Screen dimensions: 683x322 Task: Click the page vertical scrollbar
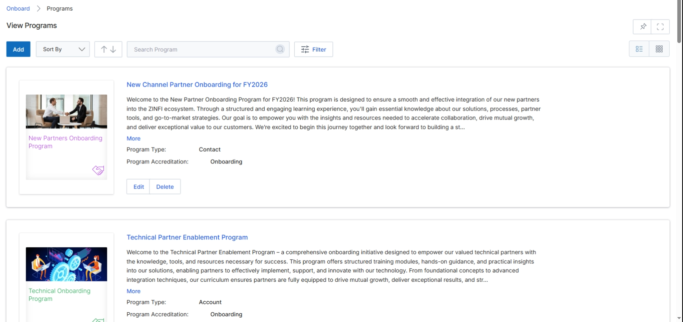pyautogui.click(x=679, y=22)
